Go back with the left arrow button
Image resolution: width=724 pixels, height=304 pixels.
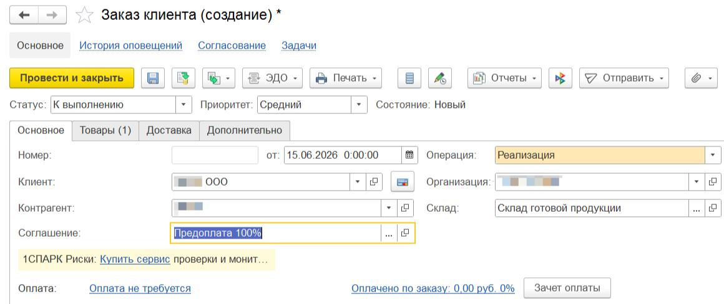click(x=24, y=15)
